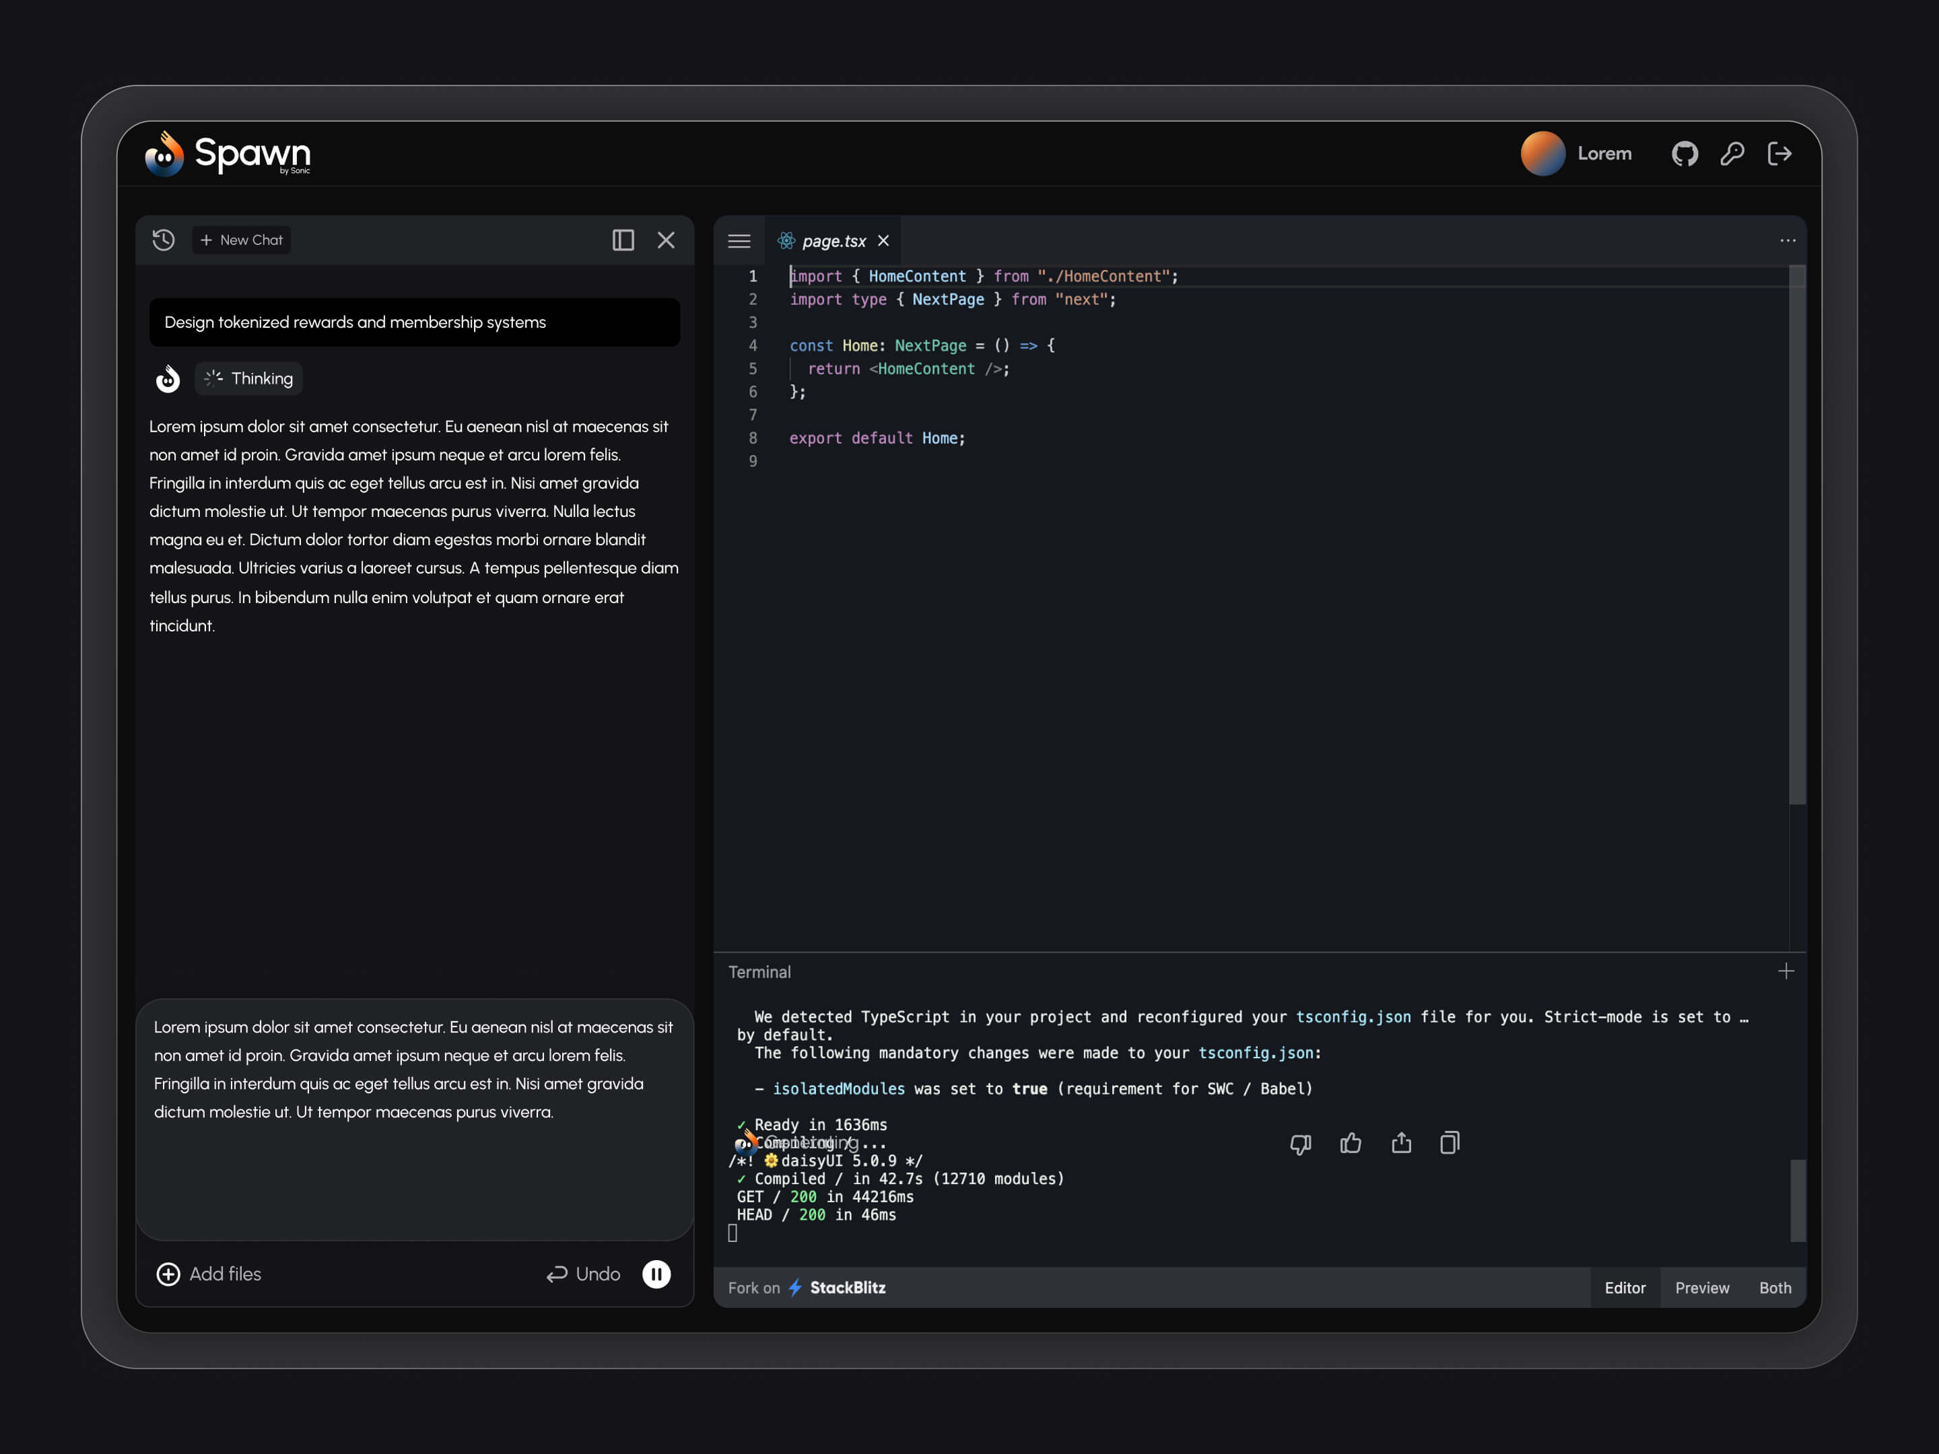Start a New Chat
The height and width of the screenshot is (1454, 1939).
pos(242,240)
